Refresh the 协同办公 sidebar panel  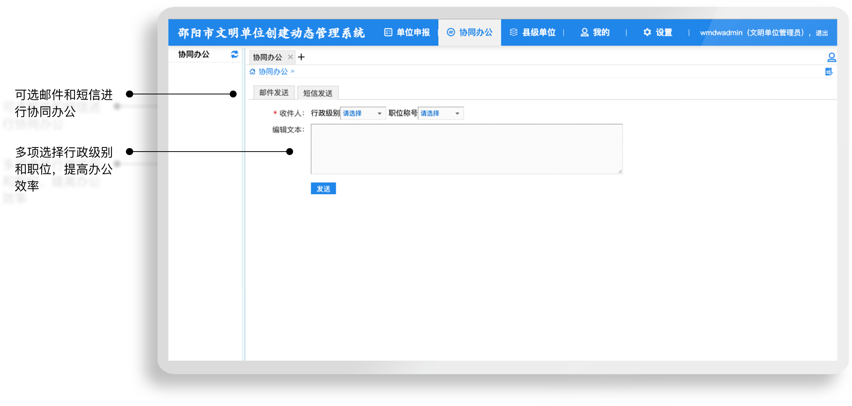coord(234,54)
